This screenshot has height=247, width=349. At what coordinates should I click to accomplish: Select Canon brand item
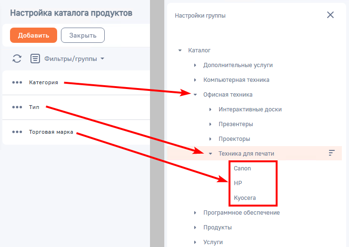tap(242, 168)
